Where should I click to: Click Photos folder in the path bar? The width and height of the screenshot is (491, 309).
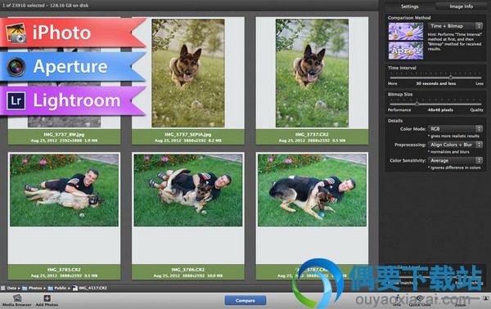[x=33, y=288]
